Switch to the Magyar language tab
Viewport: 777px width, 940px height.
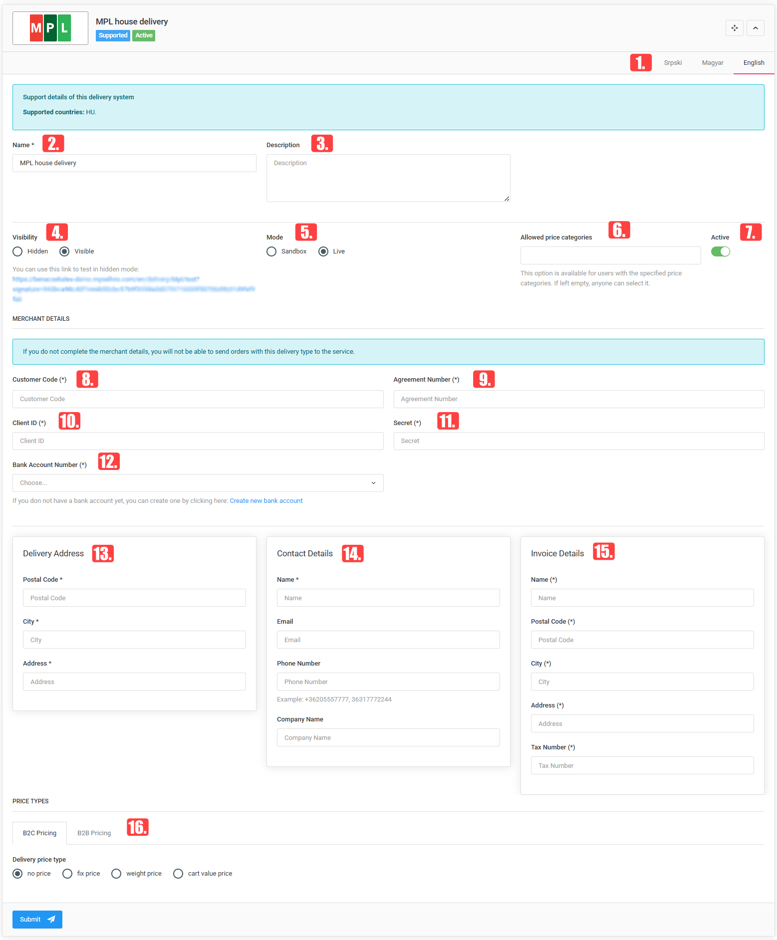point(712,63)
